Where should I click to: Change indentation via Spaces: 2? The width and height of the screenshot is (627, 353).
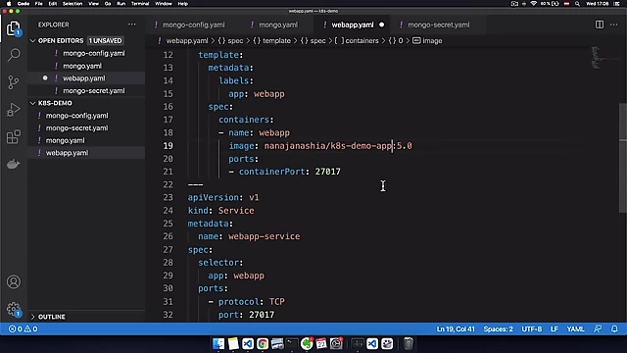498,329
